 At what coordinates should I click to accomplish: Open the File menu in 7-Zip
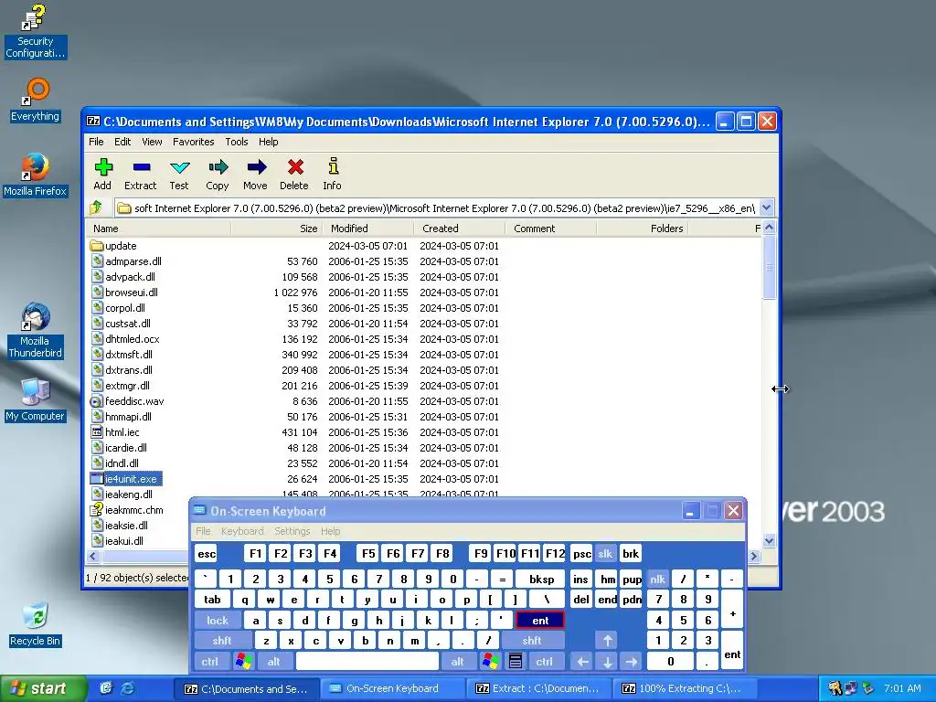[x=96, y=142]
